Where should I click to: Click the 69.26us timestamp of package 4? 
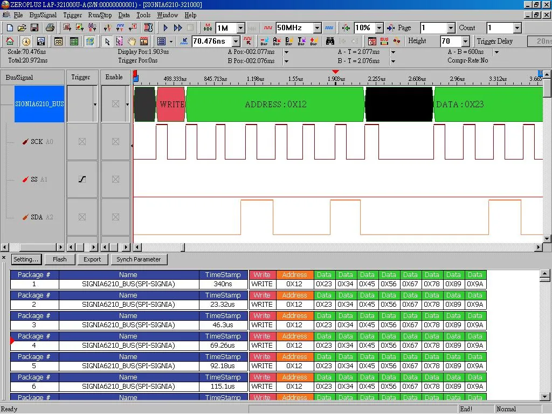click(x=223, y=346)
